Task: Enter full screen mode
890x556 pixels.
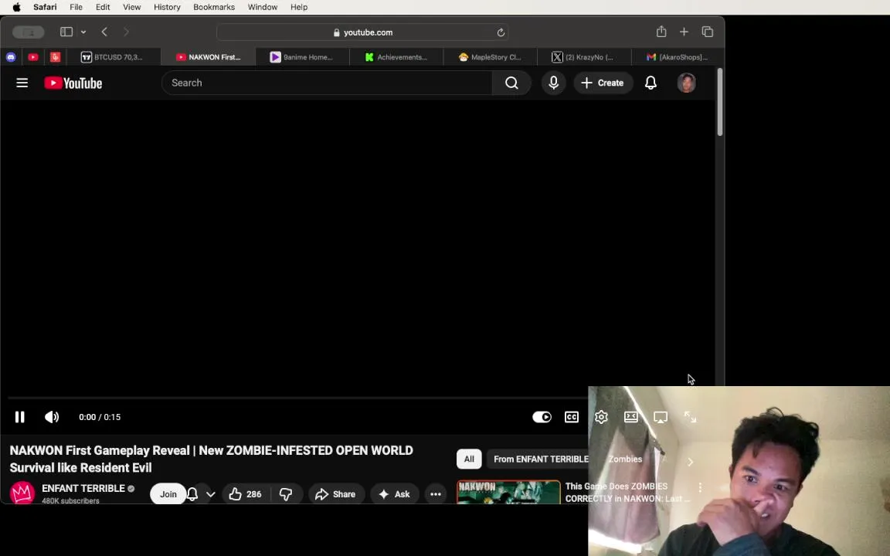Action: 690,417
